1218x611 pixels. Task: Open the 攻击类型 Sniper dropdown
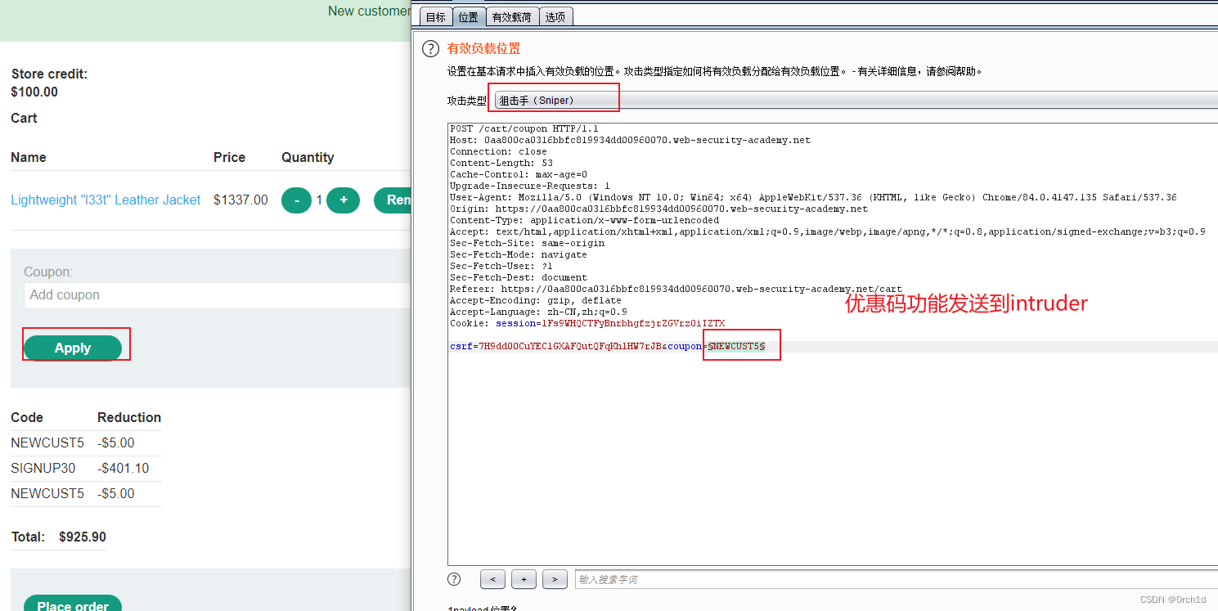pyautogui.click(x=856, y=101)
